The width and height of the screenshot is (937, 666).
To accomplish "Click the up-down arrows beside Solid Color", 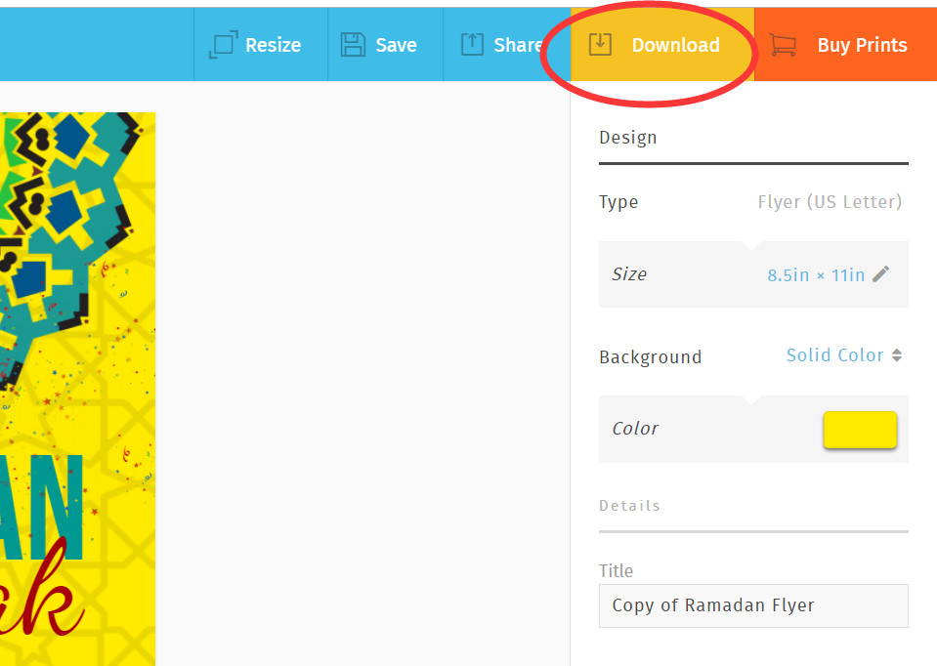I will point(897,355).
